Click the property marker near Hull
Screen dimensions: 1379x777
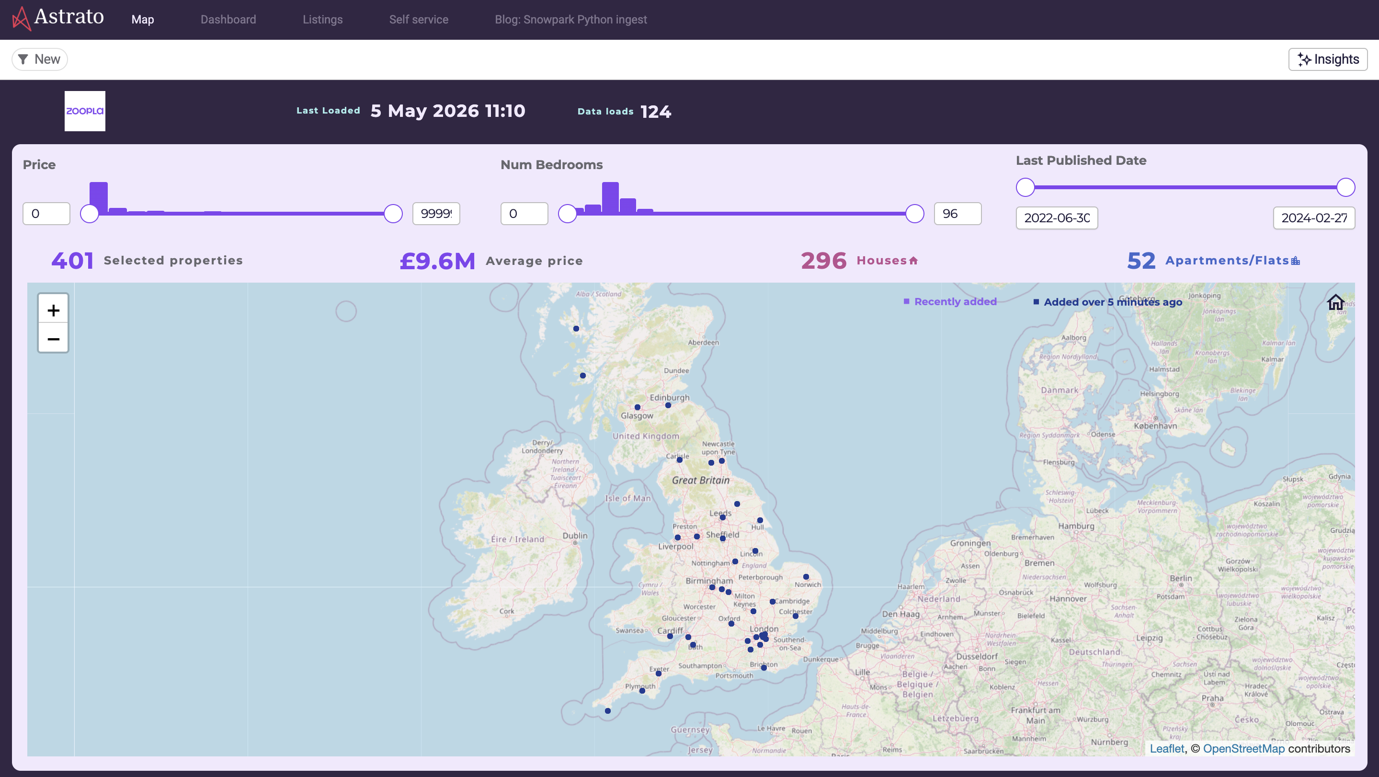point(760,520)
